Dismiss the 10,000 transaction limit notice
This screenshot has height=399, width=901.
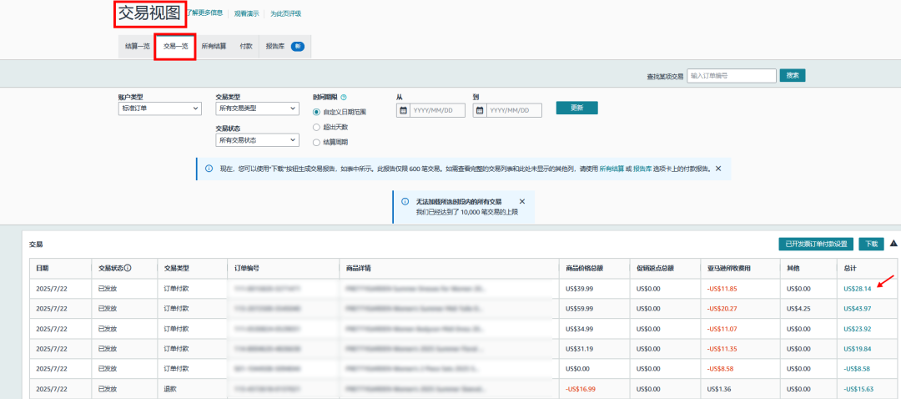[522, 202]
